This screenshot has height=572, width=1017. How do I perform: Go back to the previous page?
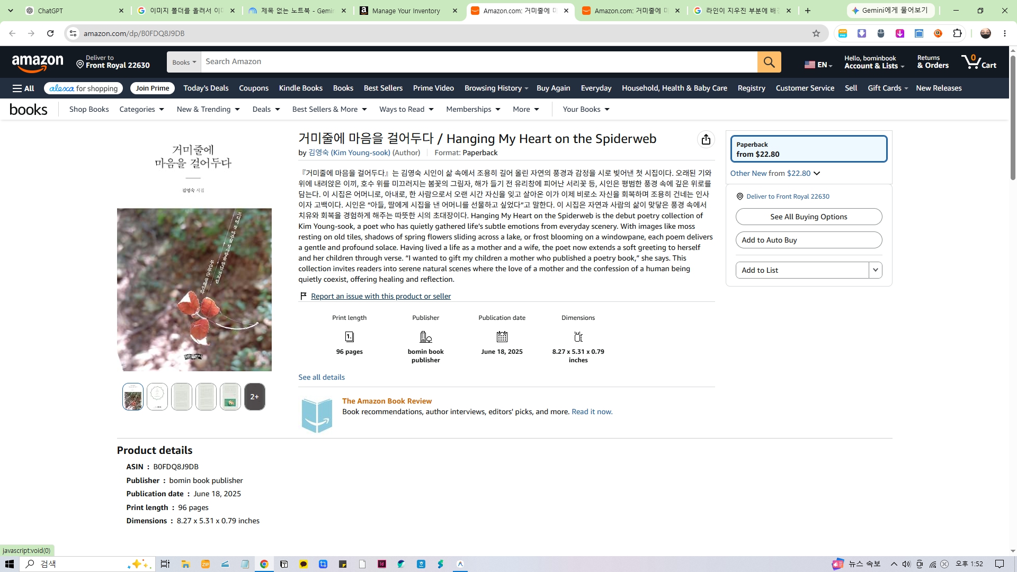point(12,33)
